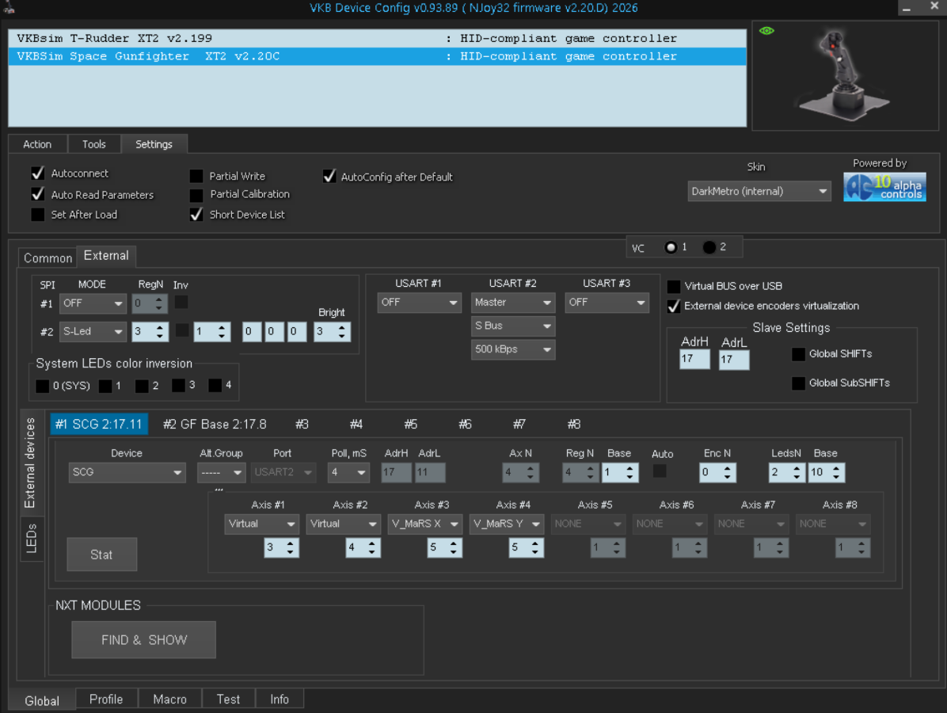Open the S Bus dropdown

point(513,326)
